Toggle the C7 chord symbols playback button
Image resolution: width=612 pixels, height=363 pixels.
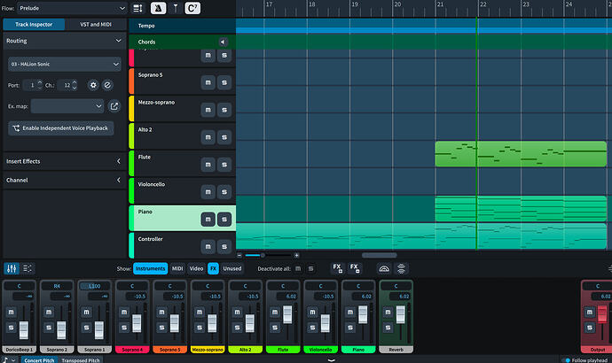pyautogui.click(x=192, y=8)
